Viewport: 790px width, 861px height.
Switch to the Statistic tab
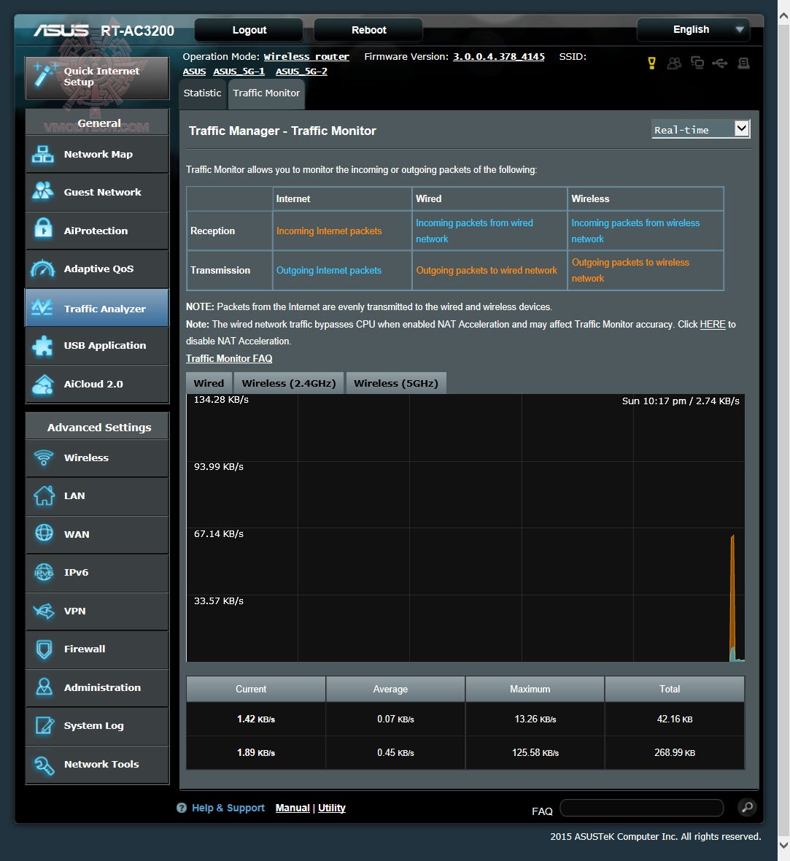pos(202,93)
